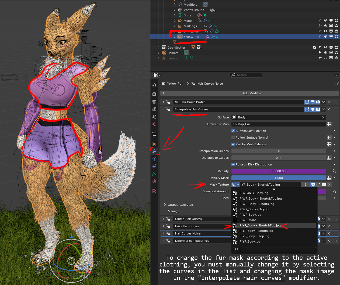Hide Yellow_Fur in viewport via eye icon
Viewport: 340px width, 285px height.
(x=325, y=37)
